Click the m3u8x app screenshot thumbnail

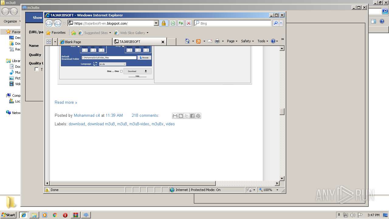tap(155, 64)
